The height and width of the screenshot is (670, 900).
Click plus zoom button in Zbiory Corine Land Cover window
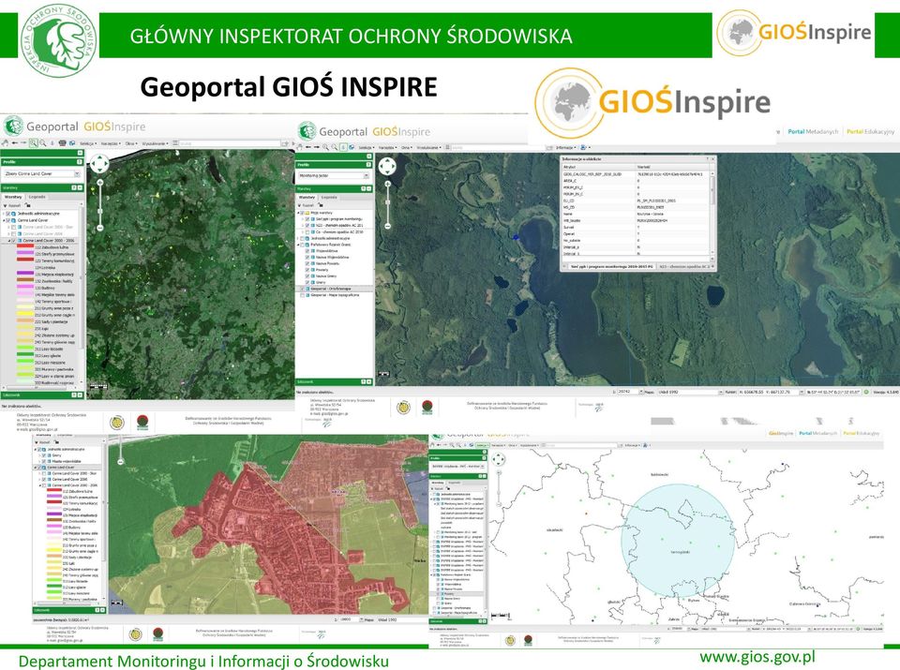100,183
